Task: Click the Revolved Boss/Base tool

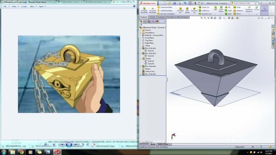Action: coord(152,10)
